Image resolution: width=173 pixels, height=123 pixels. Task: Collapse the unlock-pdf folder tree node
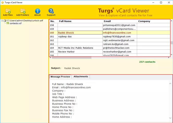2,20
